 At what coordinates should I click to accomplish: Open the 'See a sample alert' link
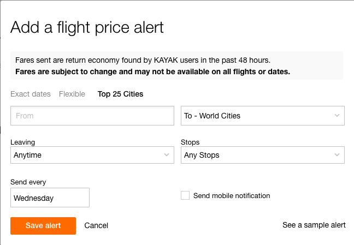pyautogui.click(x=314, y=225)
